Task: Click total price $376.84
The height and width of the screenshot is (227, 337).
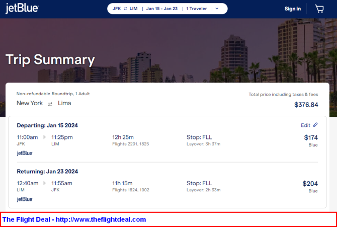Action: 306,105
